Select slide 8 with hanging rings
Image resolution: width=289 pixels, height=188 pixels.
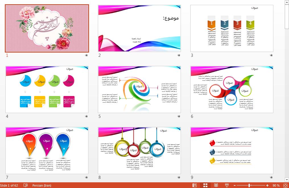pyautogui.click(x=139, y=151)
